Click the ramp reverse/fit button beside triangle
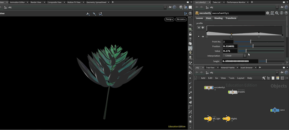The height and width of the screenshot is (130, 289). (203, 37)
